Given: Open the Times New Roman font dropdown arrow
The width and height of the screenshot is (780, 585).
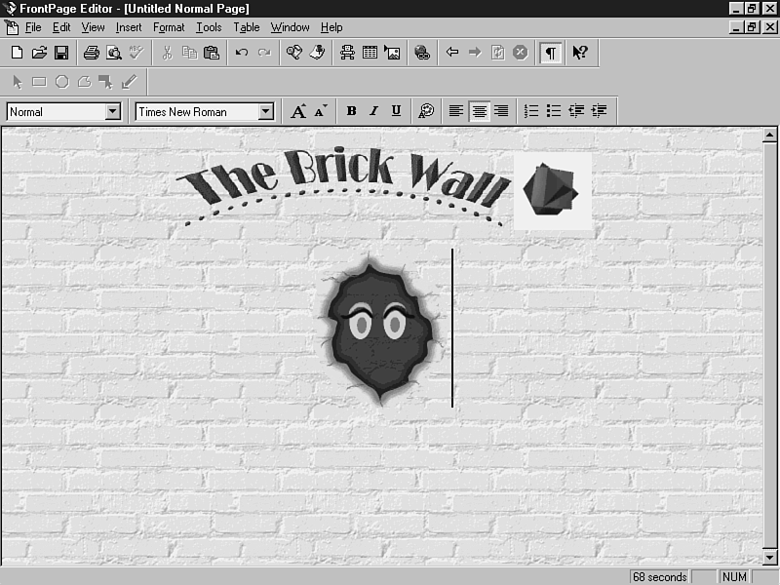Looking at the screenshot, I should 266,111.
